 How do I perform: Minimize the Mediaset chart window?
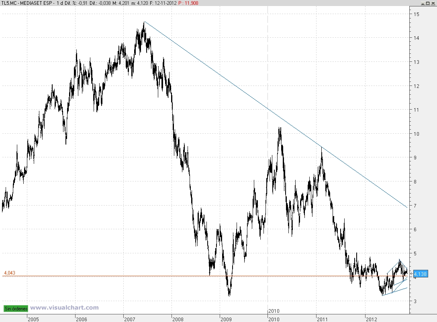[423, 3]
